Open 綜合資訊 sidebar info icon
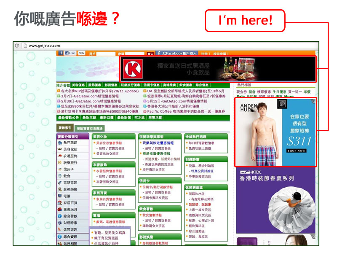Screen dimensions: 337x253 tap(60, 237)
